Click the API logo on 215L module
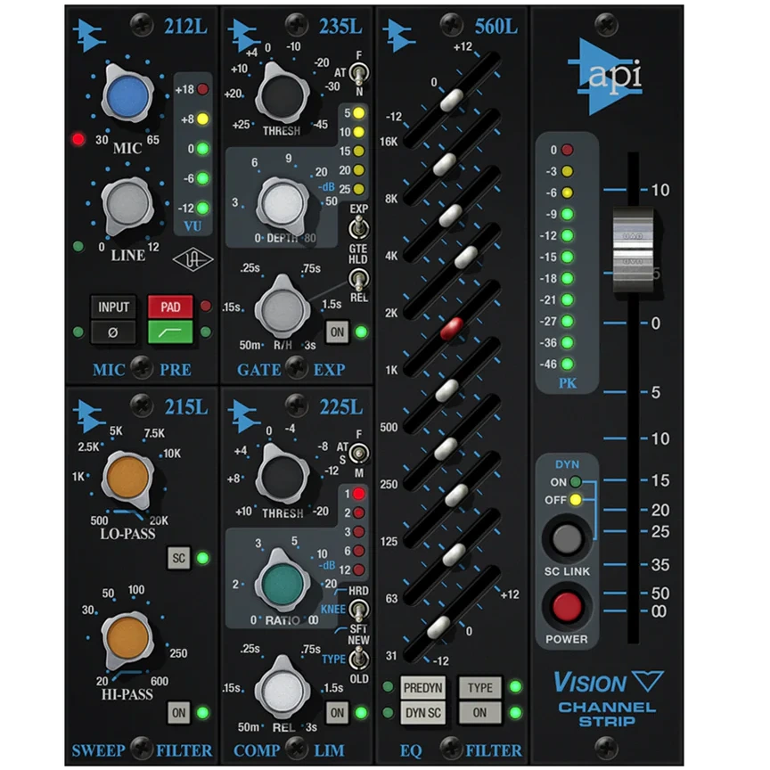Screen dimensions: 770x770 tap(88, 416)
